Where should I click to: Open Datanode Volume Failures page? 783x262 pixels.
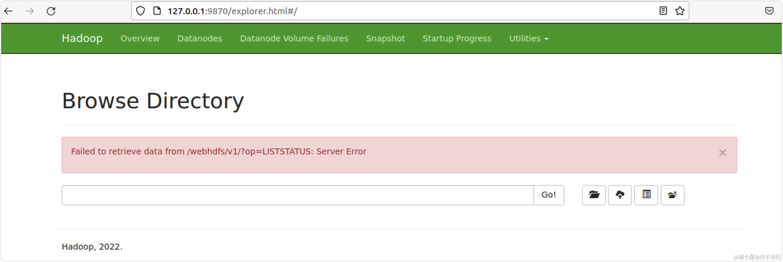pos(294,38)
